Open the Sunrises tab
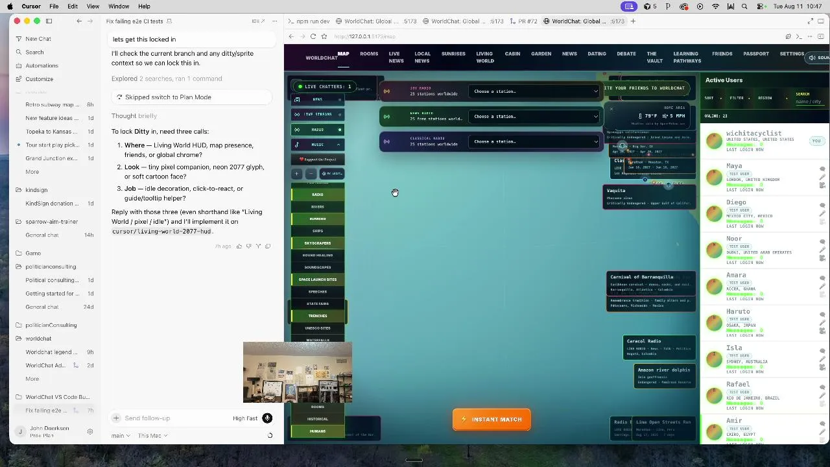The width and height of the screenshot is (830, 467). click(453, 54)
